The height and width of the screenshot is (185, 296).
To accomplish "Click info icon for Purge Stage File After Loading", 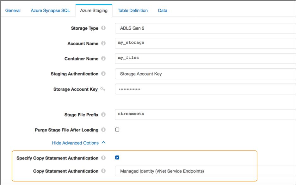I will pos(103,130).
